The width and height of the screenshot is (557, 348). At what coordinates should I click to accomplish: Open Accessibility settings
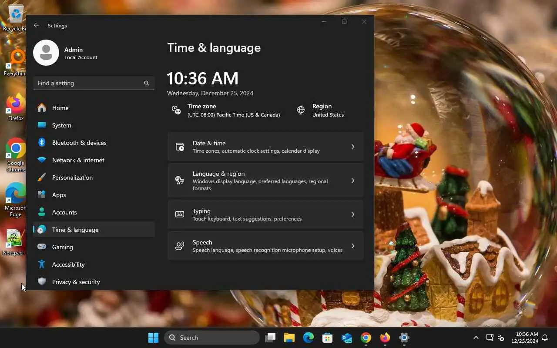(94, 264)
